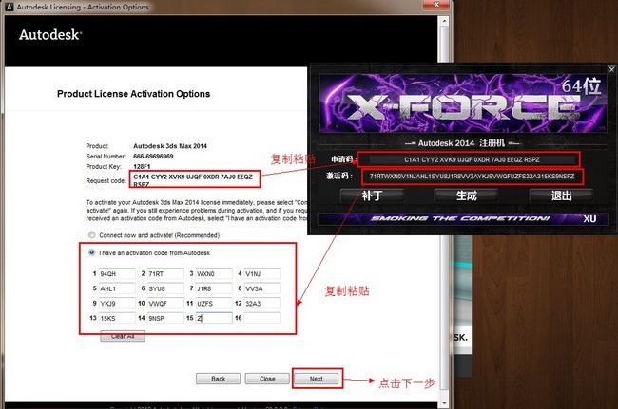618x409 pixels.
Task: Select 'I have an activation code' radio option
Action: [x=92, y=252]
